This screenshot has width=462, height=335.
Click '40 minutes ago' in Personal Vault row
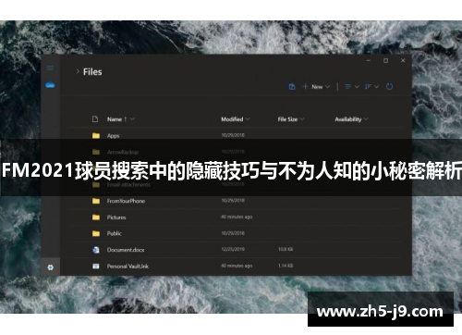click(237, 266)
